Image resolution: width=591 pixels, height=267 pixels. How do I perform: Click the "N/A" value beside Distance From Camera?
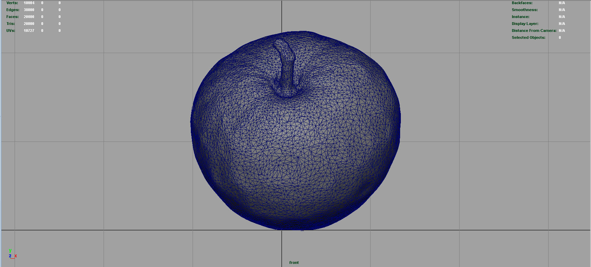[562, 31]
